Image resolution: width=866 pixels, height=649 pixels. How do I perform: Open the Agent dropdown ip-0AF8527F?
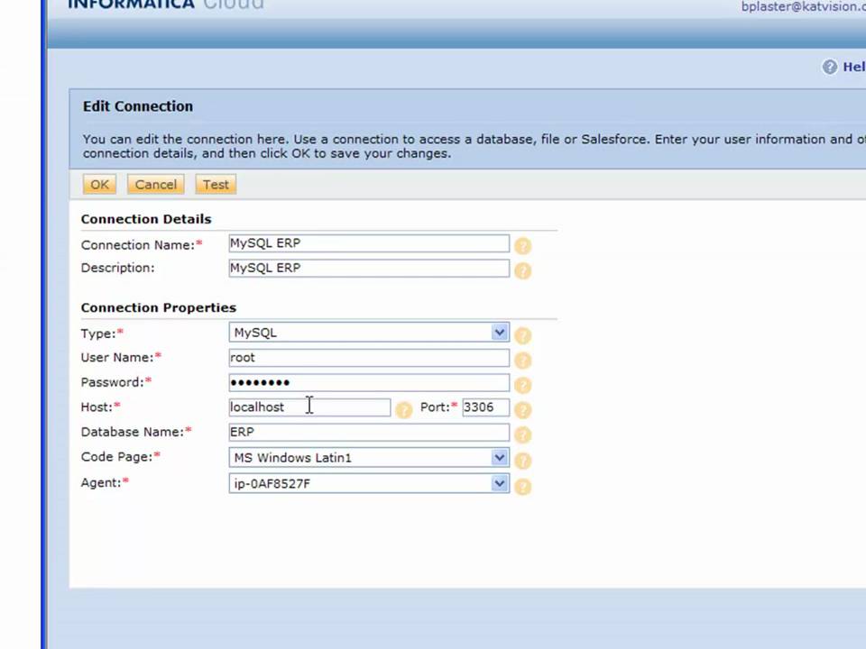point(369,483)
